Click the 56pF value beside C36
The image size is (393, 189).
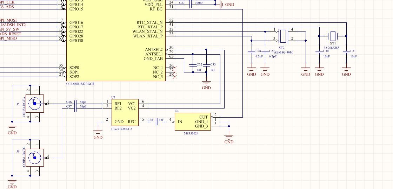[83, 102]
